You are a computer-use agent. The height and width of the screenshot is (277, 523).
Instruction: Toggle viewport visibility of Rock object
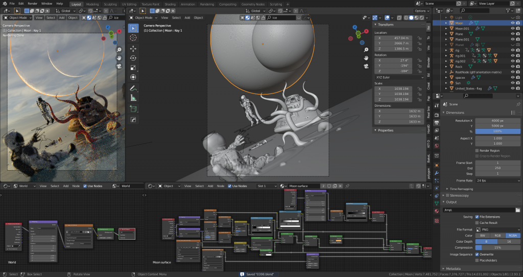coord(513,66)
